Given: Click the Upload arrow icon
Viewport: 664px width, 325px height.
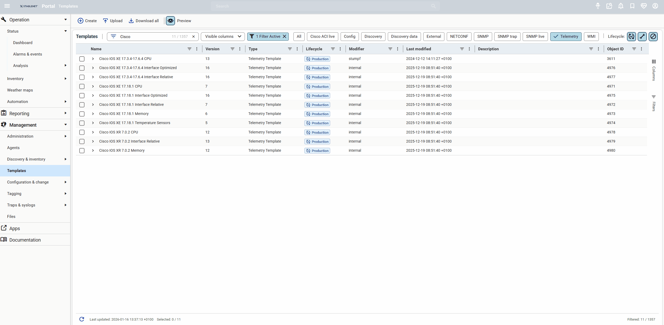Looking at the screenshot, I should click(105, 21).
